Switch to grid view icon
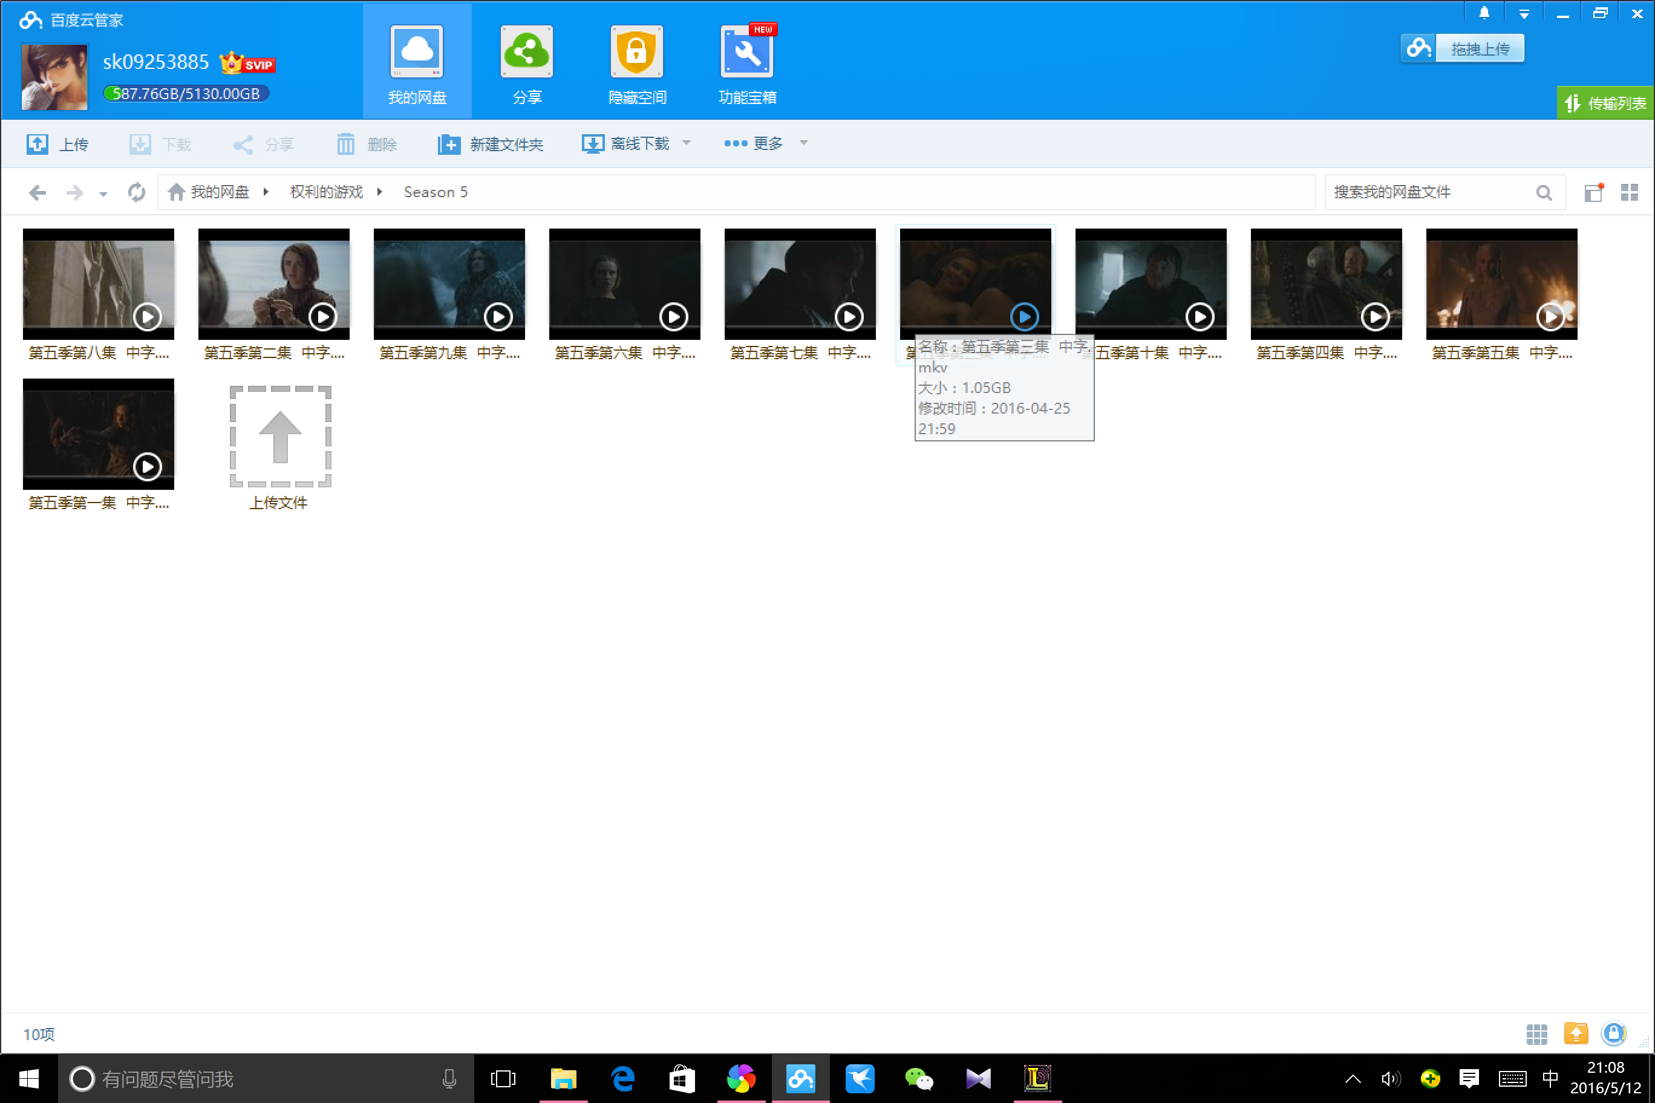This screenshot has height=1103, width=1655. point(1629,192)
